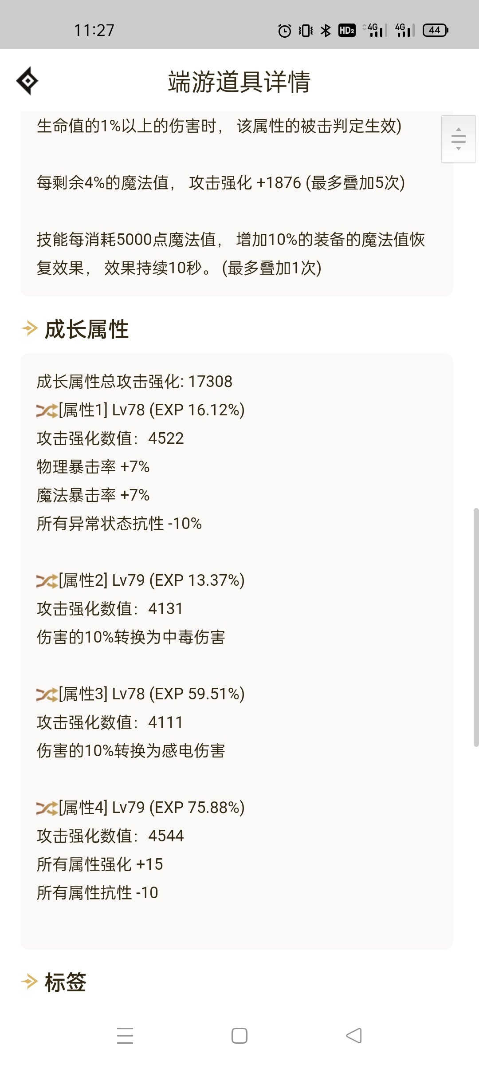Select the [属性4] Lv79 attribute row
This screenshot has width=479, height=1065.
pos(141,808)
